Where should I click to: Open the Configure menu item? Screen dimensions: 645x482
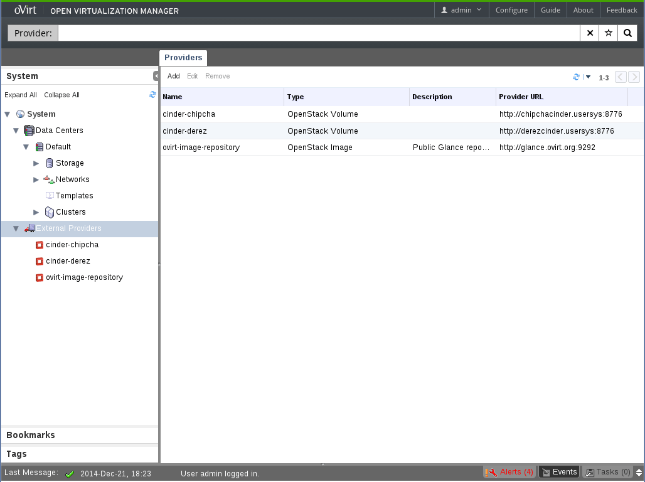(x=511, y=10)
